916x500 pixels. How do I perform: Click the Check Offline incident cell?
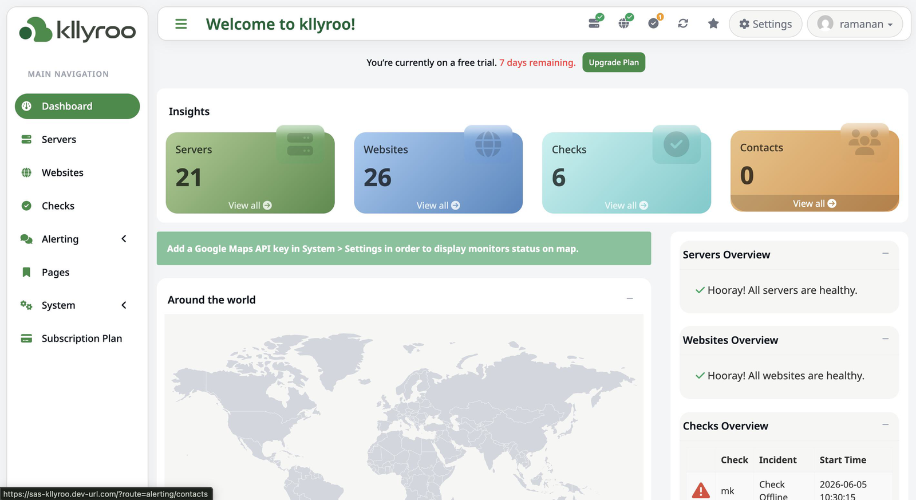(773, 490)
